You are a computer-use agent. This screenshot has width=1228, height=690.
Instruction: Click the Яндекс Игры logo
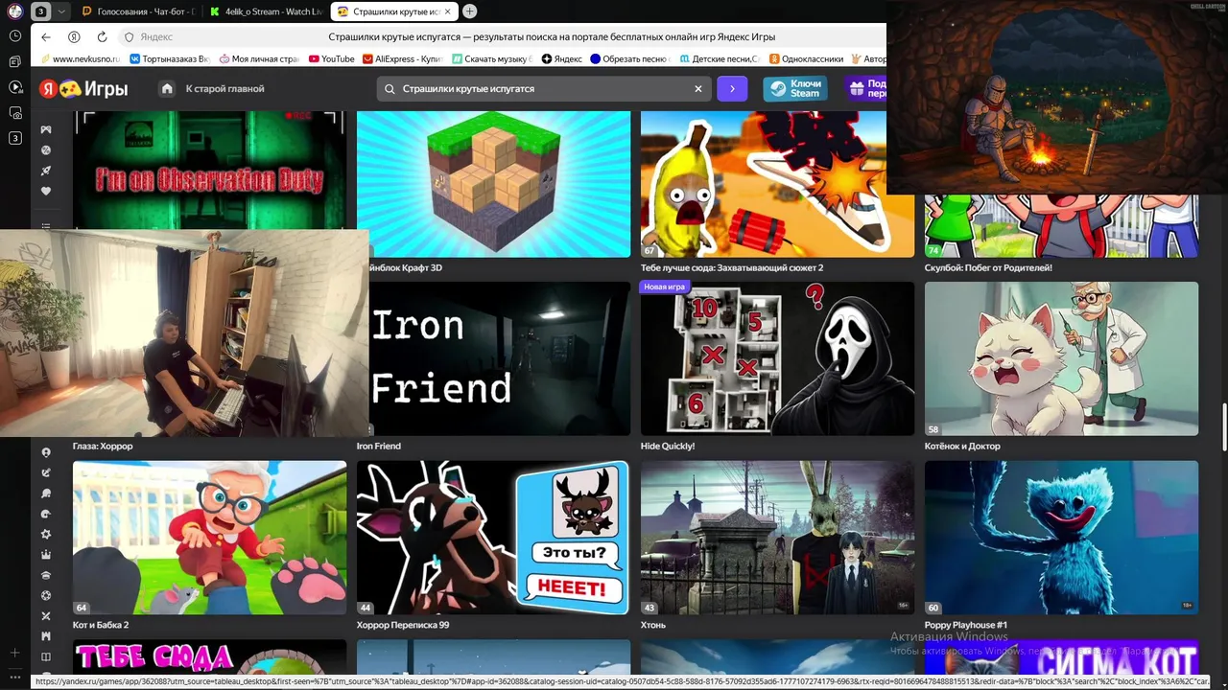(x=83, y=88)
